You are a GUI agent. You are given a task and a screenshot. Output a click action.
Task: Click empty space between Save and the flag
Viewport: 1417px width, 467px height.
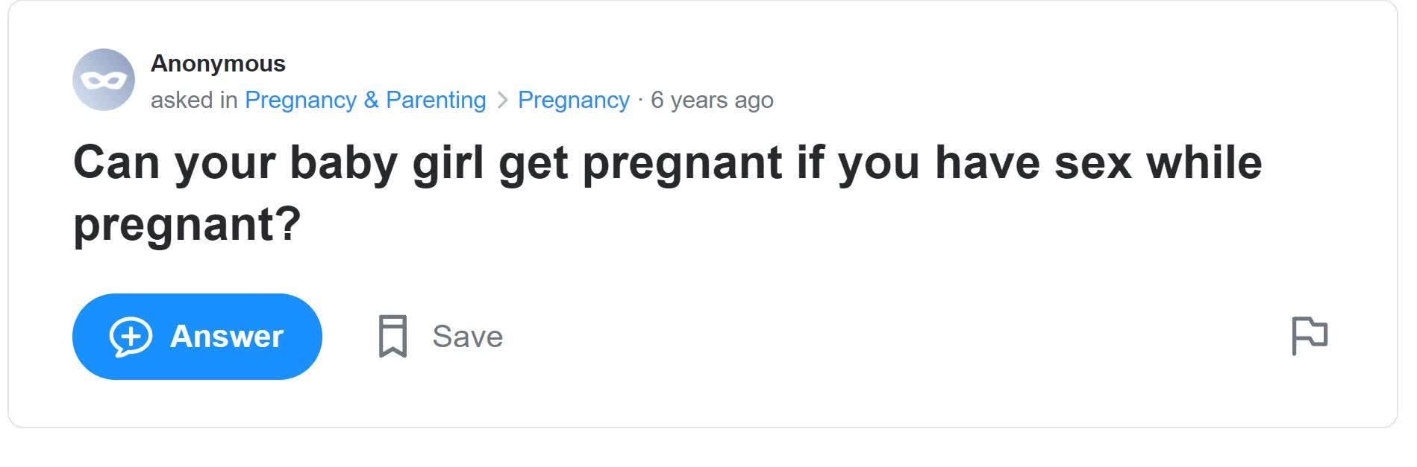point(895,337)
